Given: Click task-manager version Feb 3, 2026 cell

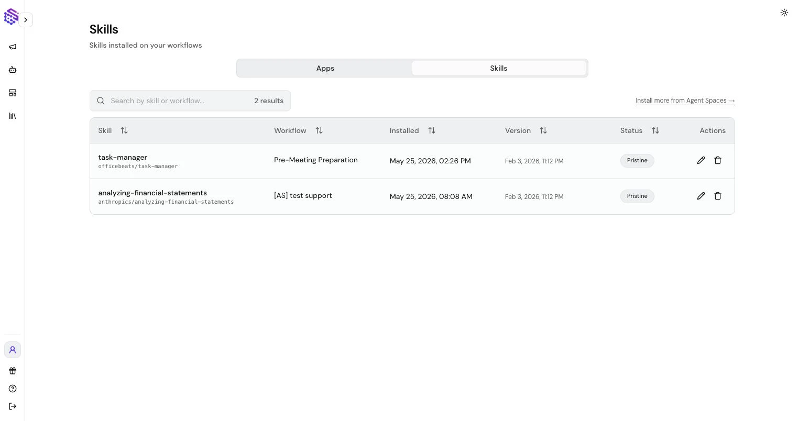Looking at the screenshot, I should pos(534,161).
